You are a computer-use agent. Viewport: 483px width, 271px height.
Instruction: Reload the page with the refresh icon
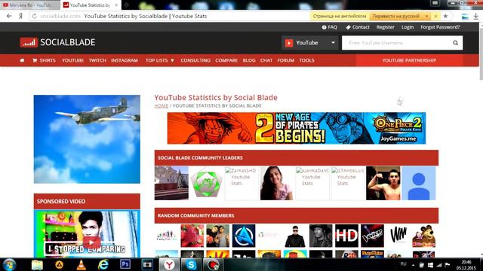tap(34, 16)
